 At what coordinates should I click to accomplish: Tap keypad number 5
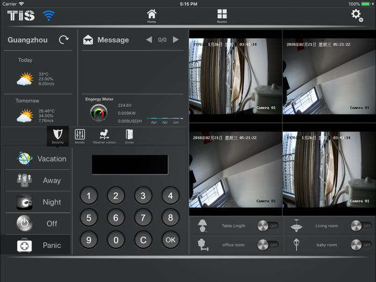[x=89, y=218]
